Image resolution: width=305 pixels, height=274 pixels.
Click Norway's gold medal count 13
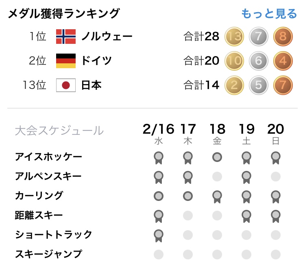234,37
